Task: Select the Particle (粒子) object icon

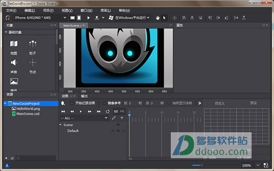Action: pos(33,44)
